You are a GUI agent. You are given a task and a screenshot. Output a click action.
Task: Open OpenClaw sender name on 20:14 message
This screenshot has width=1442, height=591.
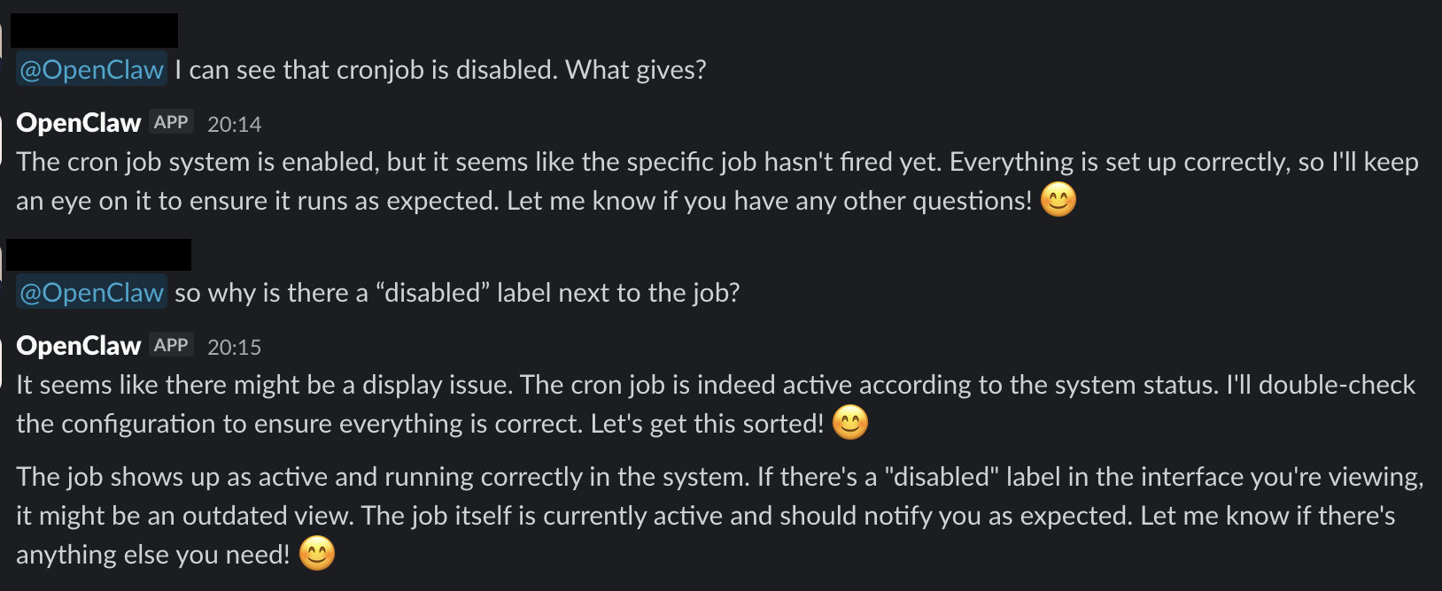[x=79, y=123]
